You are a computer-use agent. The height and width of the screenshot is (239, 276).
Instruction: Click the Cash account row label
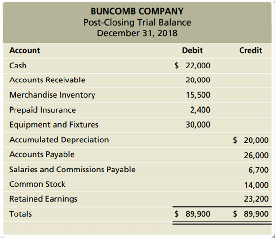(18, 66)
